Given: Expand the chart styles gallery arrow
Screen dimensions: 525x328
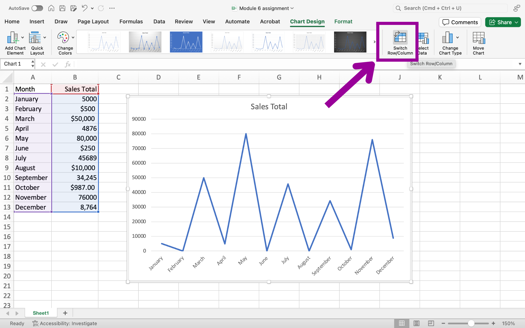Looking at the screenshot, I should point(375,42).
